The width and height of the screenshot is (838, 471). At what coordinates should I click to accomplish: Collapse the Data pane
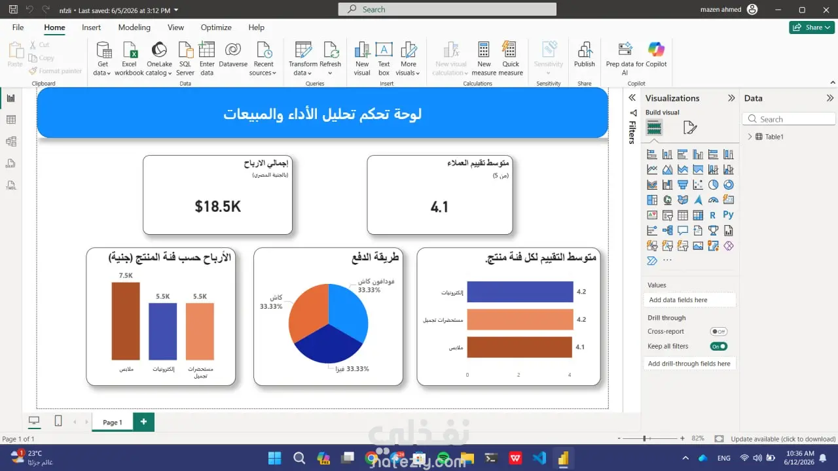click(830, 98)
